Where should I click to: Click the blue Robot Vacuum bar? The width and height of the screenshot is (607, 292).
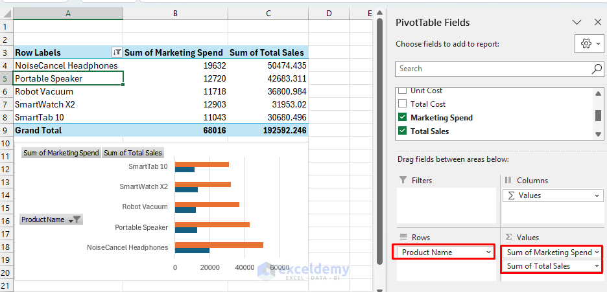pyautogui.click(x=185, y=210)
